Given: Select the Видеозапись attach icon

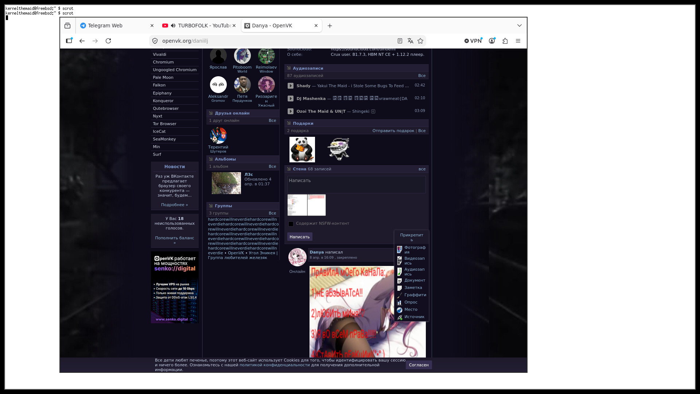Looking at the screenshot, I should click(x=400, y=260).
